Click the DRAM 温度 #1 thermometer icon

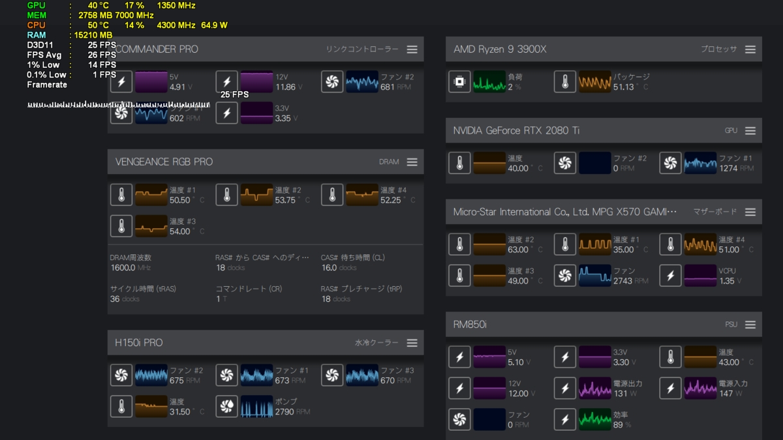(x=121, y=195)
